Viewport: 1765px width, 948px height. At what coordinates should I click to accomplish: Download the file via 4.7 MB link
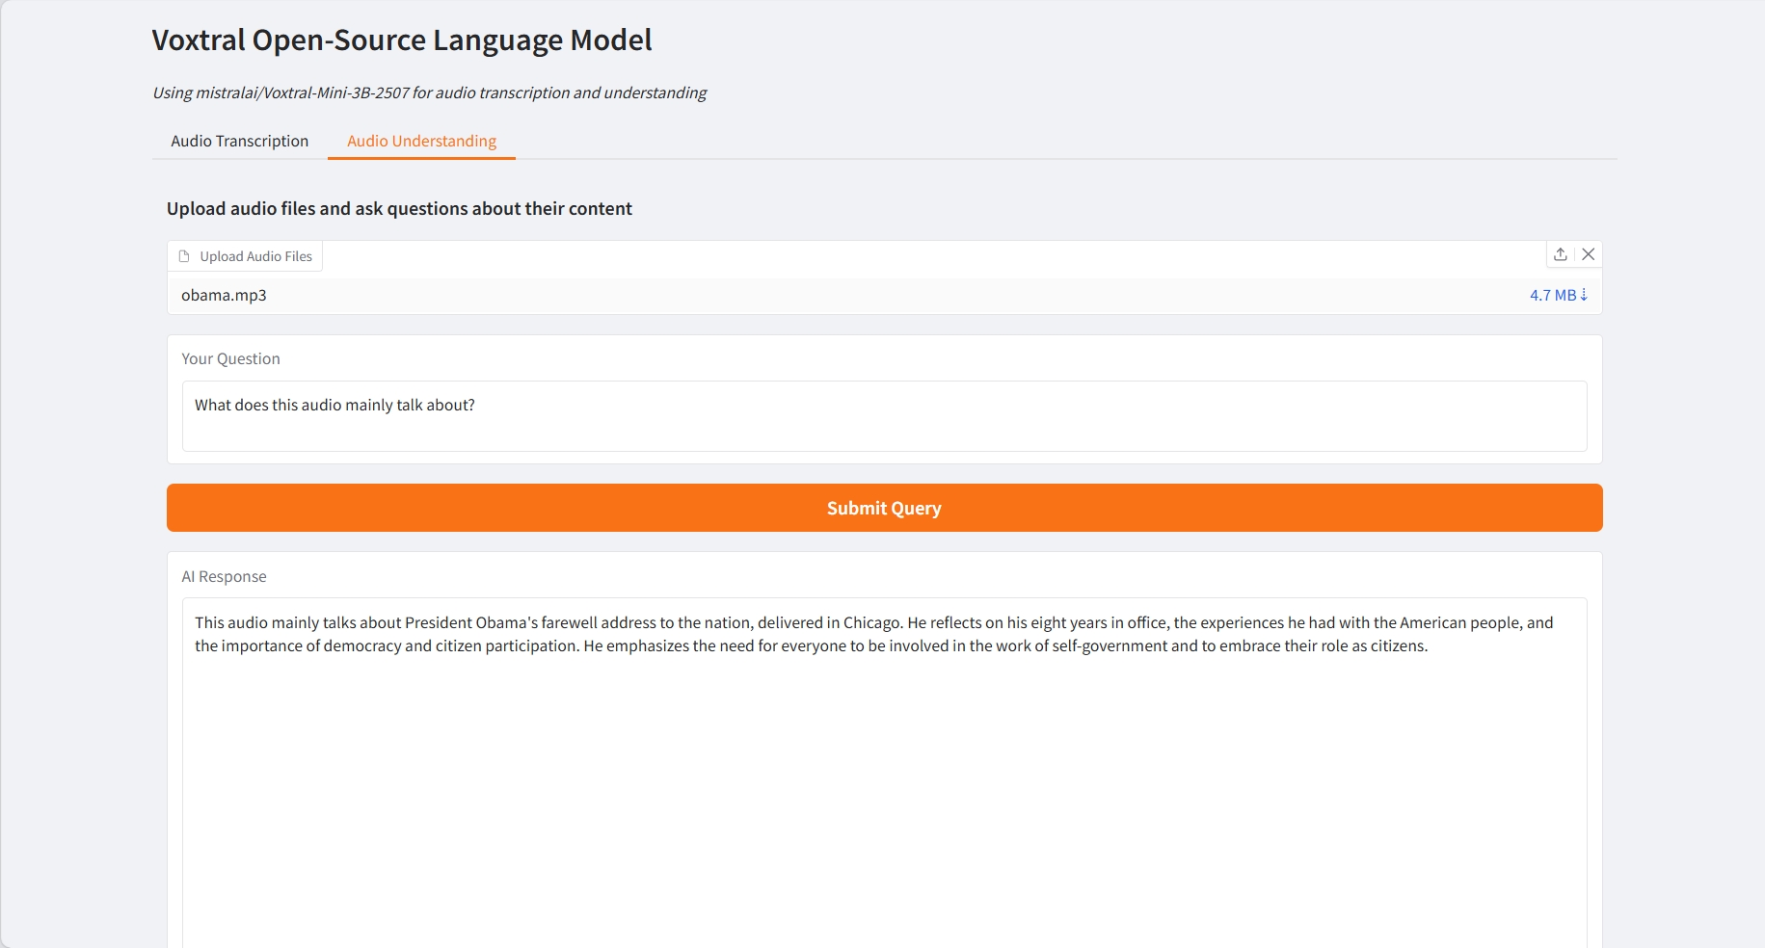pyautogui.click(x=1552, y=295)
